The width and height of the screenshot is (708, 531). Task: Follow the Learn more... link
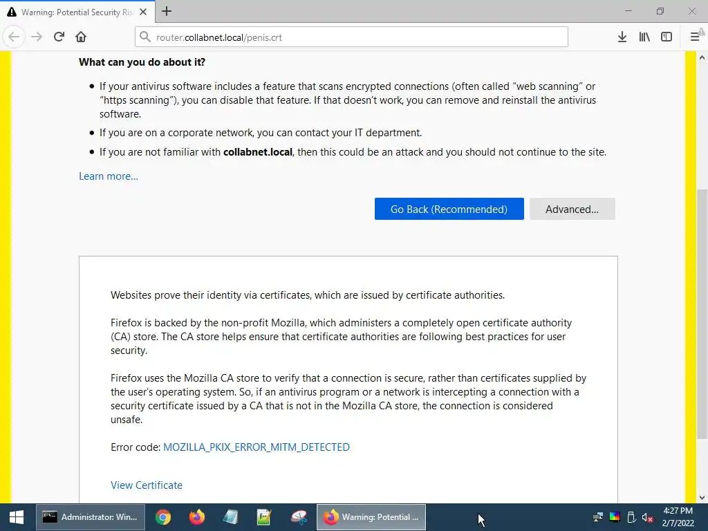109,176
